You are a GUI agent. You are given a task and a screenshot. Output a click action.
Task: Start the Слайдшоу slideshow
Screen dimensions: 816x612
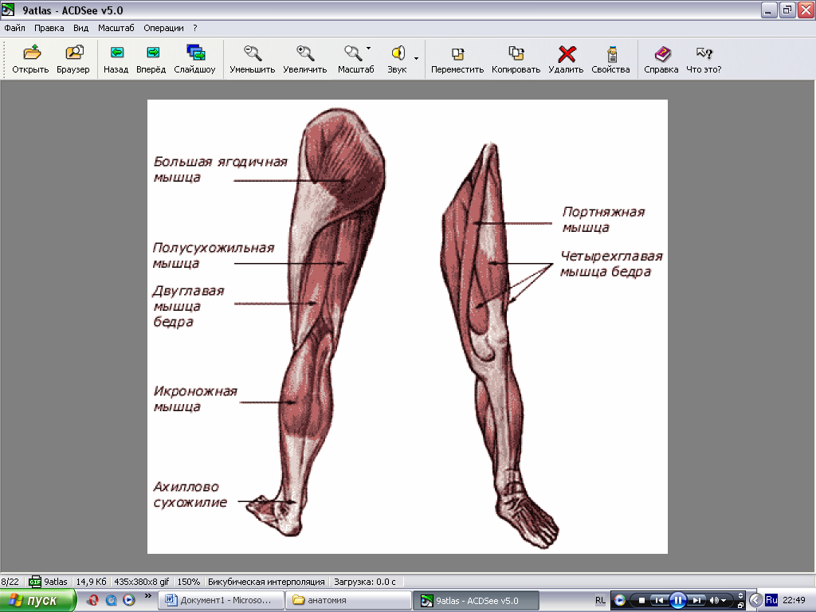pyautogui.click(x=195, y=53)
